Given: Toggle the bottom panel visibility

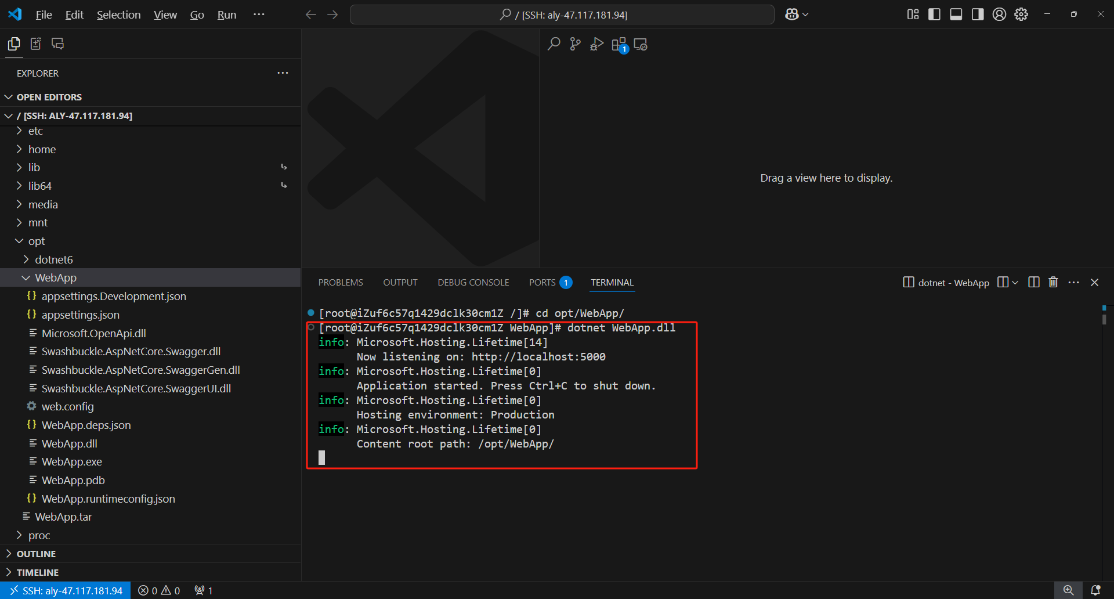Looking at the screenshot, I should (x=955, y=14).
